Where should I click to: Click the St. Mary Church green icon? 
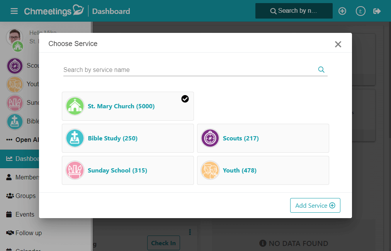(x=75, y=106)
